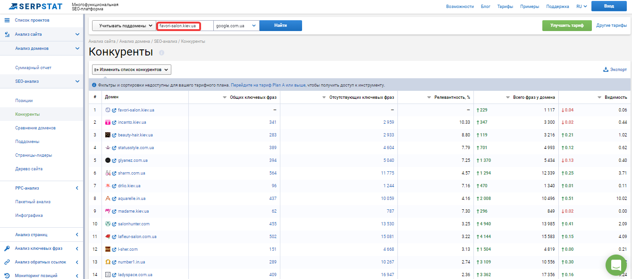The image size is (632, 279).
Task: Click the Мониторинг позиций clock icon
Action: pos(7,276)
